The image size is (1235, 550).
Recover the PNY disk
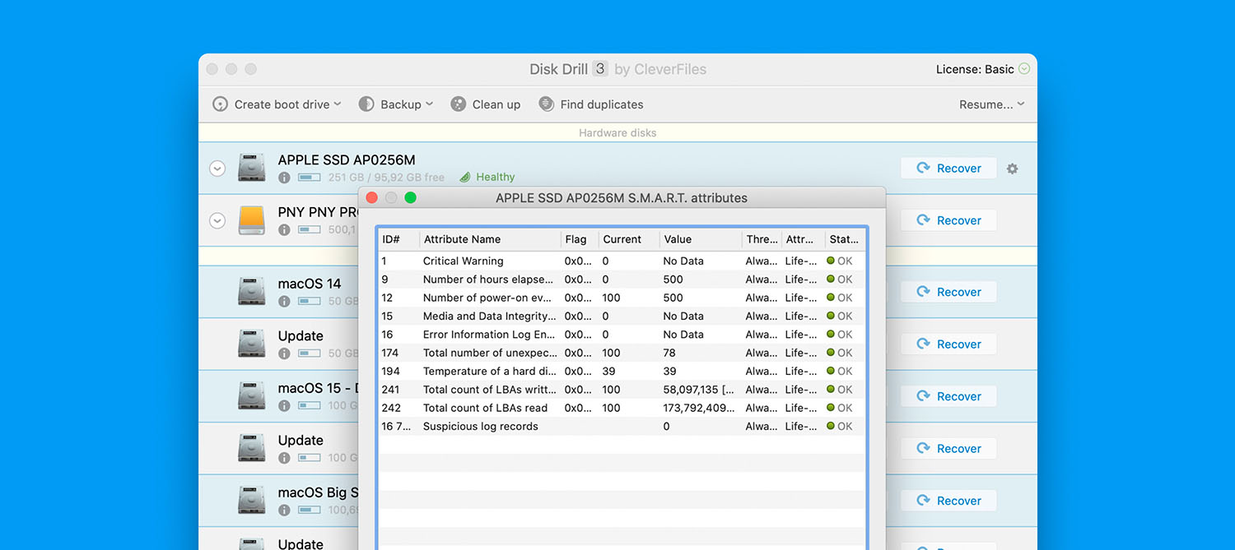point(948,220)
